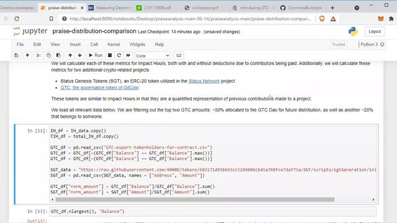Open cell type Code dropdown

click(x=153, y=56)
